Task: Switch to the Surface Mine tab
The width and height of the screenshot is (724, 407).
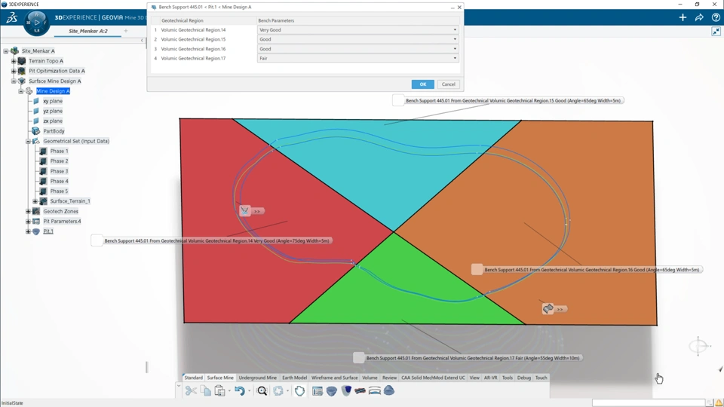Action: click(x=220, y=378)
